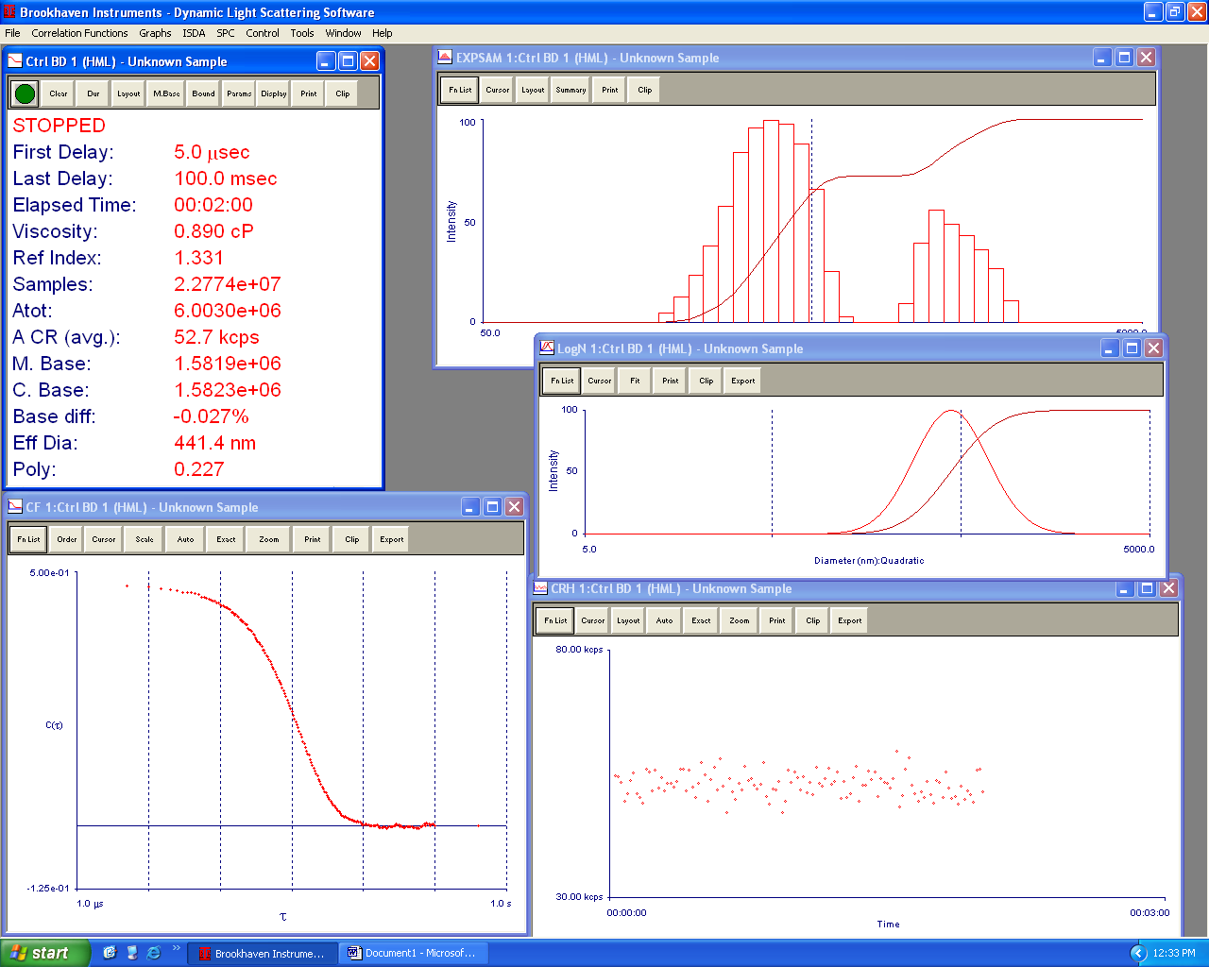Click the system tray expand arrow

[1138, 953]
